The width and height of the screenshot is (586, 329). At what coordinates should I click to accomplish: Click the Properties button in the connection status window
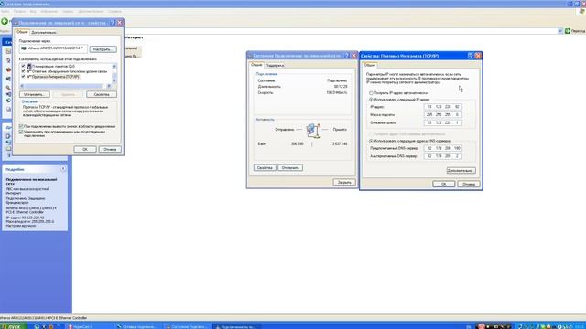point(265,168)
